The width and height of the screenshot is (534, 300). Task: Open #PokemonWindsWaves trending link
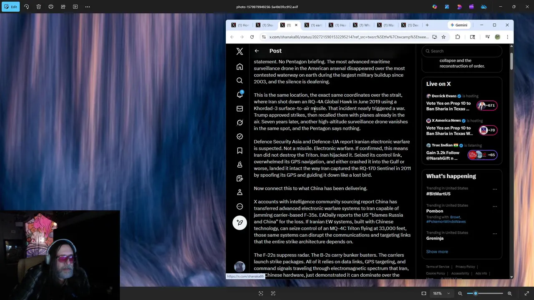446,222
